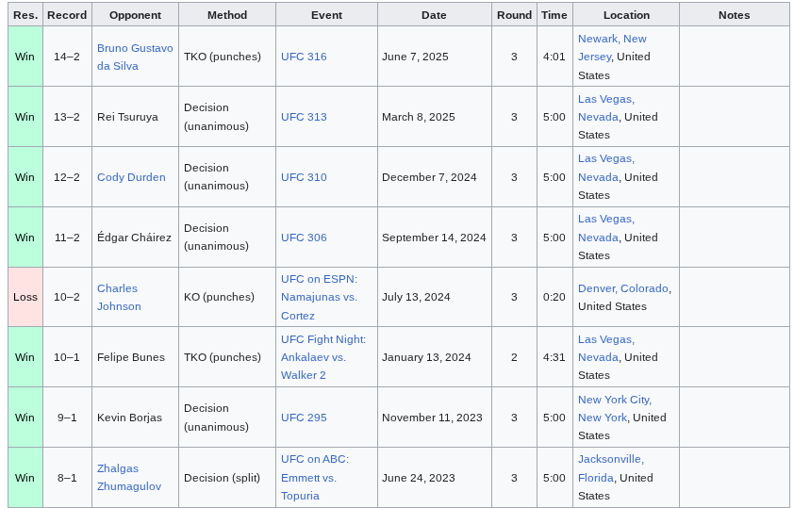Open the UFC 316 event link

pos(304,57)
